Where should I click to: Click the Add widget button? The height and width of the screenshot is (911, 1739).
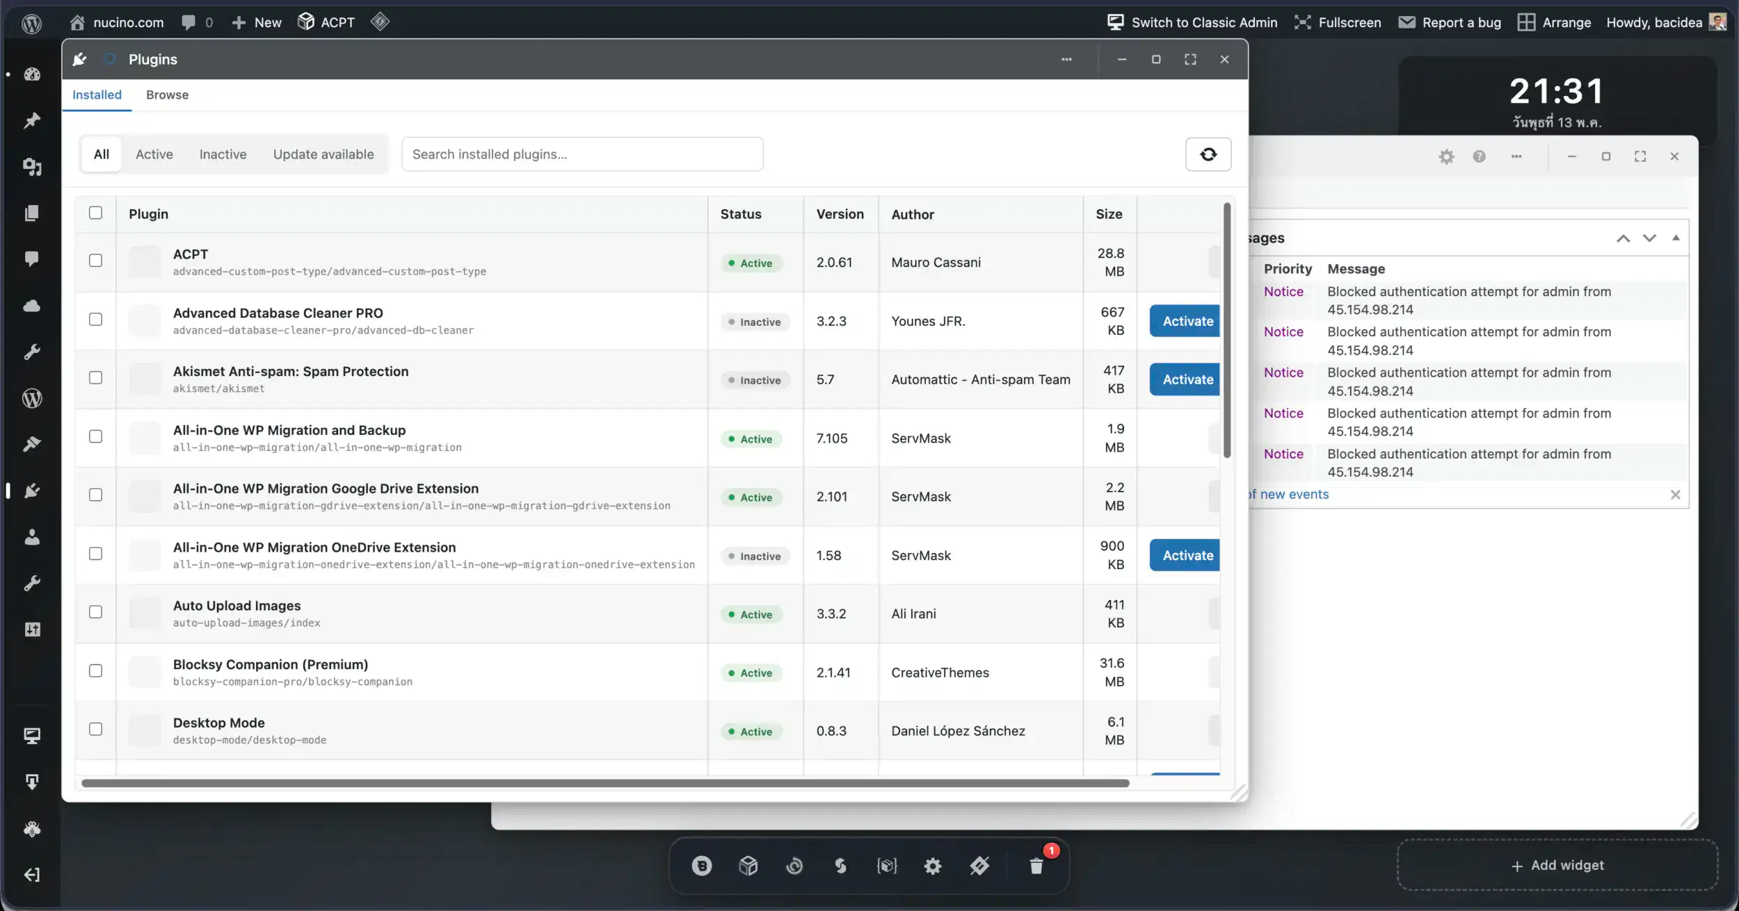(1557, 865)
